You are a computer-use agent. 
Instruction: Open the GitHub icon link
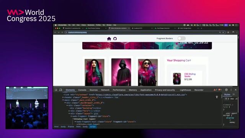(115, 39)
